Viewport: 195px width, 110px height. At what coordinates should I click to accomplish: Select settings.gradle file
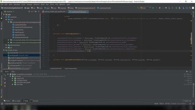[x=20, y=65]
